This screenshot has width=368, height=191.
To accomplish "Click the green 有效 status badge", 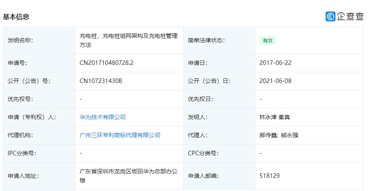I will pos(268,40).
